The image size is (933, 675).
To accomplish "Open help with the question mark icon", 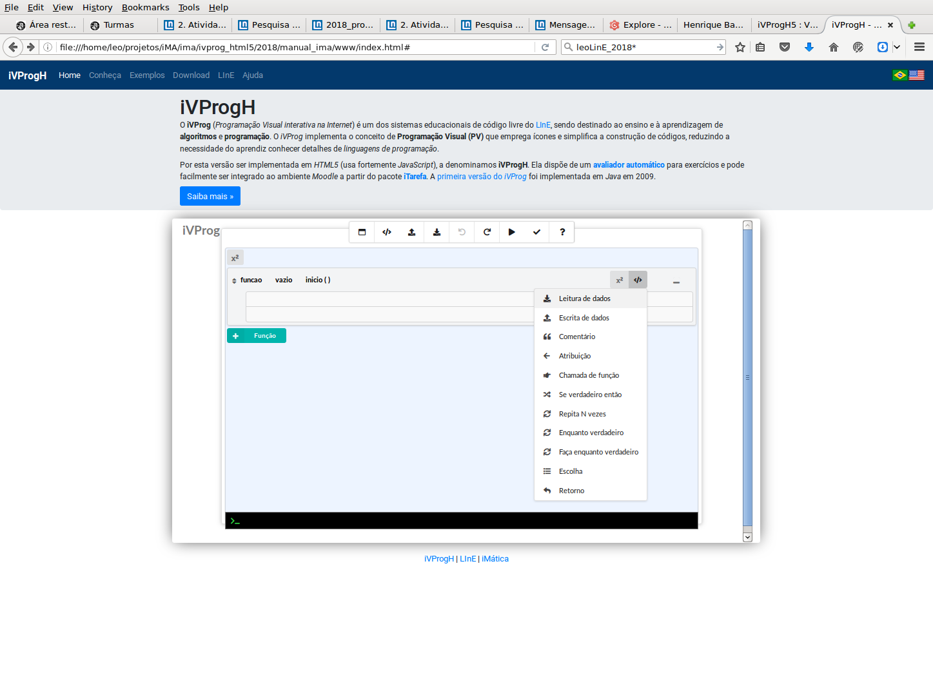I will coord(562,232).
